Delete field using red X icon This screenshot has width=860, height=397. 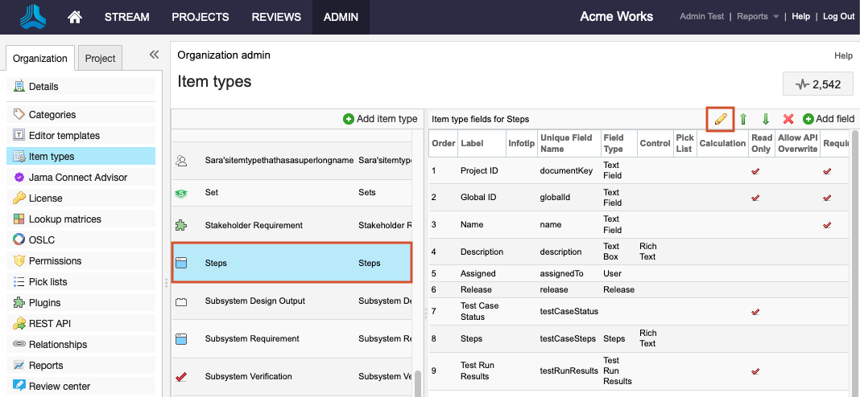coord(788,119)
